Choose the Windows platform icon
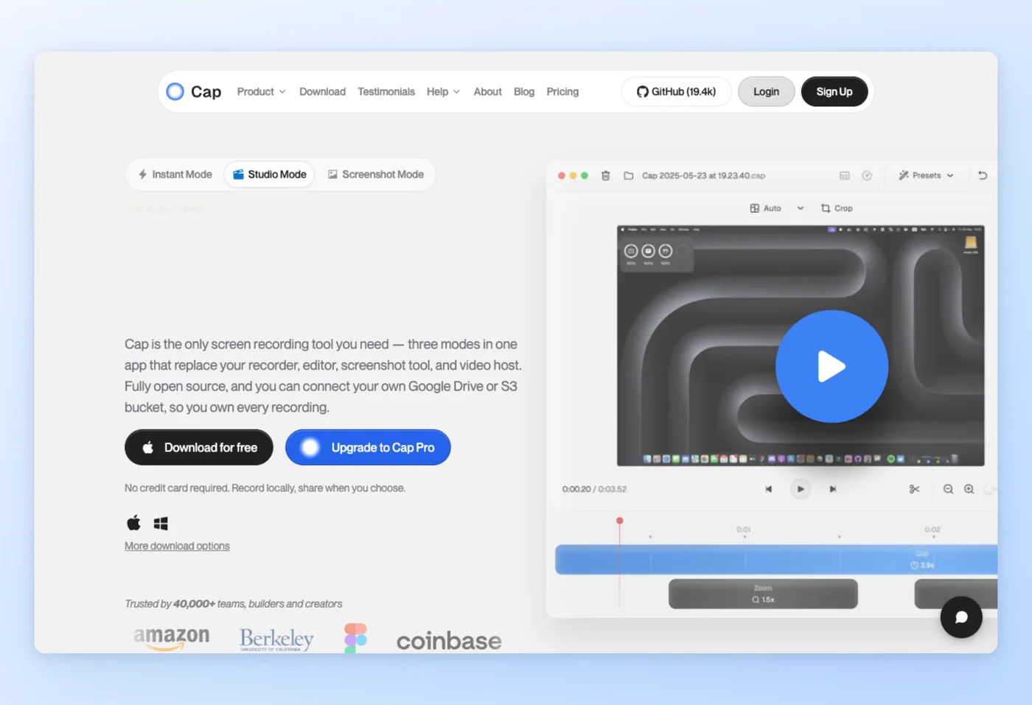Viewport: 1032px width, 705px height. click(161, 523)
